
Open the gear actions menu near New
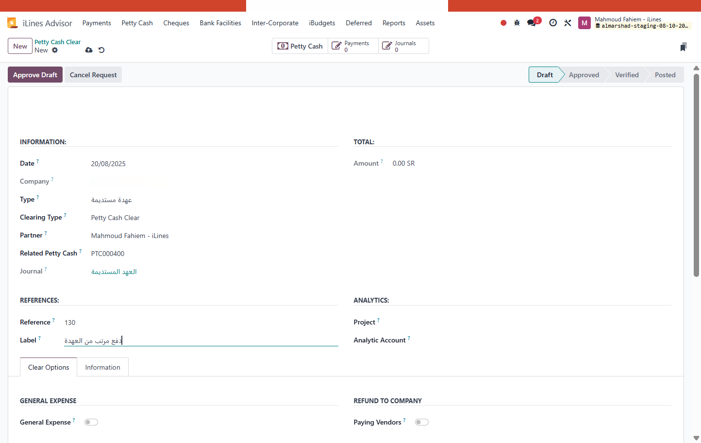click(55, 50)
